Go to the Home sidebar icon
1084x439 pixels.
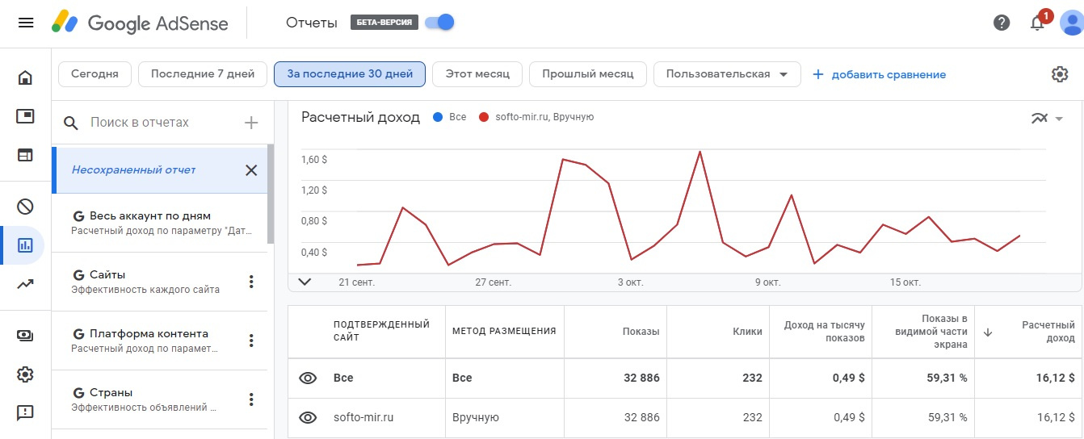pos(25,77)
